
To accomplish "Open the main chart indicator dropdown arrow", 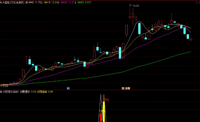I will [x=27, y=2].
